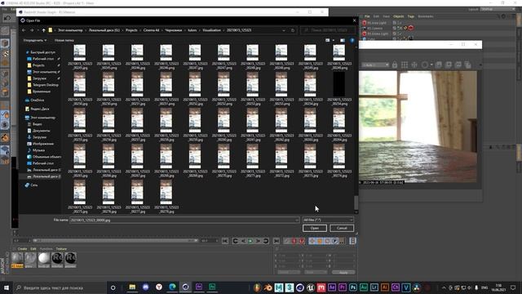Open the file type All files dropdown
Image resolution: width=522 pixels, height=294 pixels.
point(328,220)
